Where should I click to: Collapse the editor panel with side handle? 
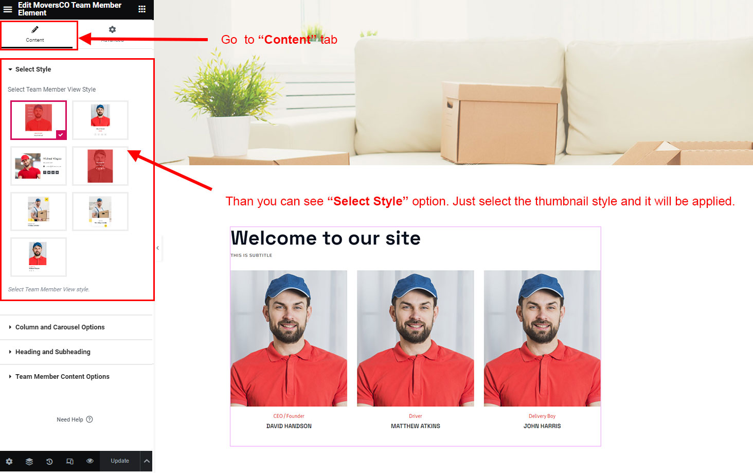(x=158, y=248)
